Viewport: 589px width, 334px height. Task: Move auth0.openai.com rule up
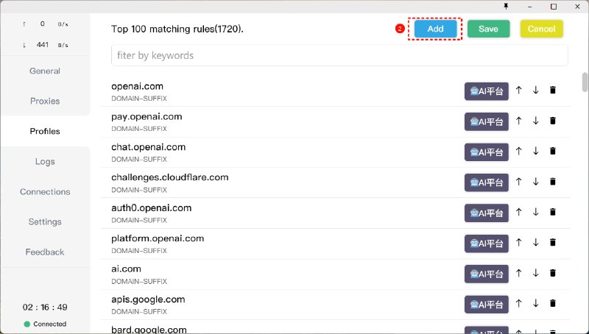click(x=518, y=212)
